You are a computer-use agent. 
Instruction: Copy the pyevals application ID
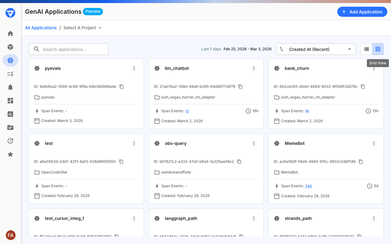click(121, 86)
